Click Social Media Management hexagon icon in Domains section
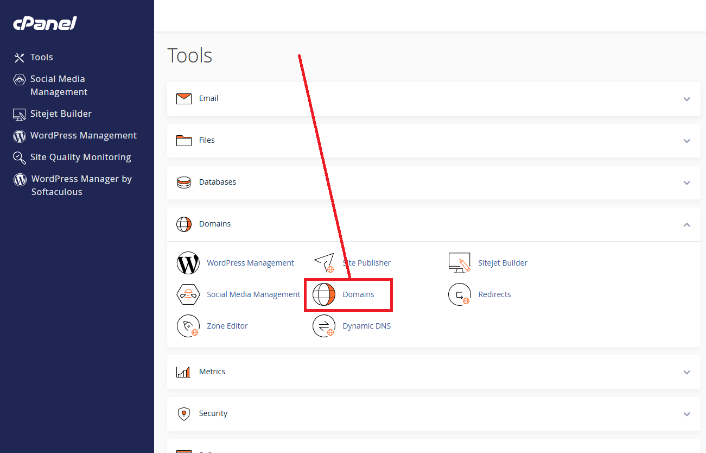Screen dimensions: 706x453 [x=188, y=294]
